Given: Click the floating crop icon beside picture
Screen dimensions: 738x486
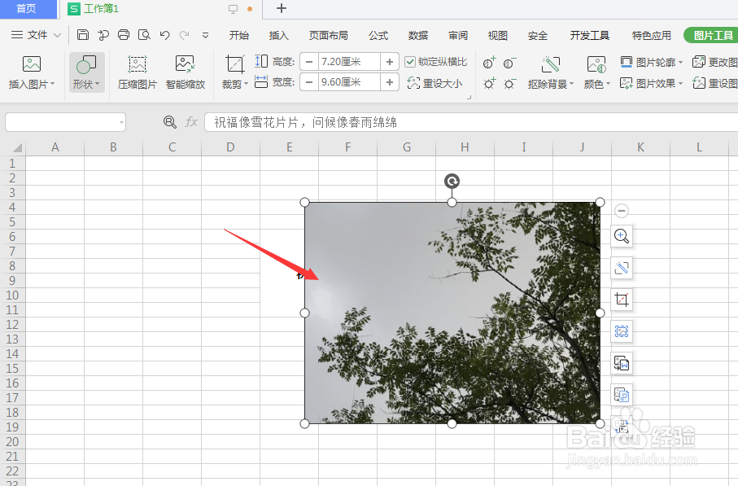Looking at the screenshot, I should coord(622,300).
